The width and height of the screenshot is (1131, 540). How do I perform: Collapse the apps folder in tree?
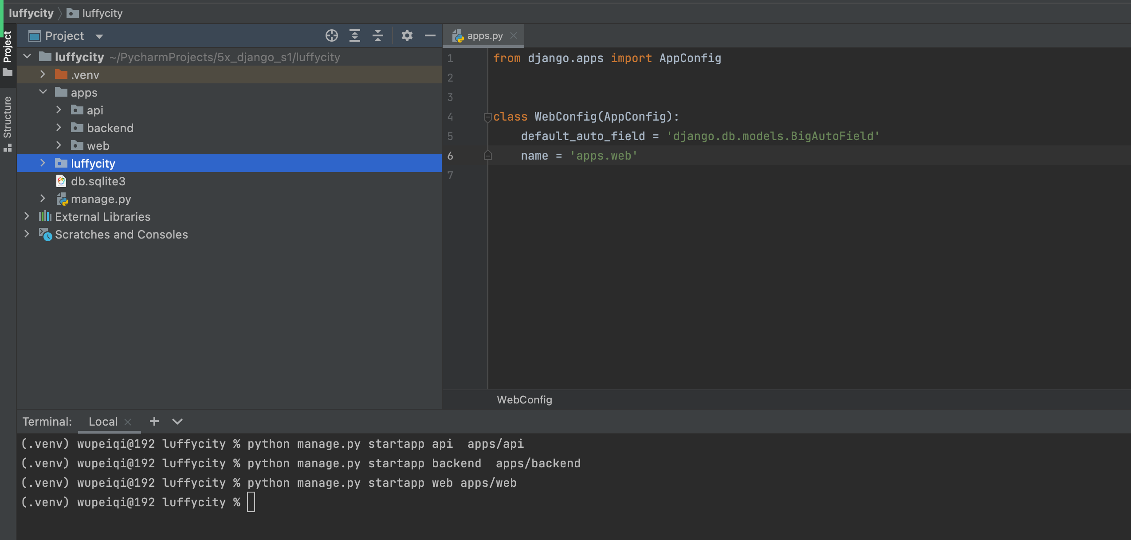coord(43,92)
